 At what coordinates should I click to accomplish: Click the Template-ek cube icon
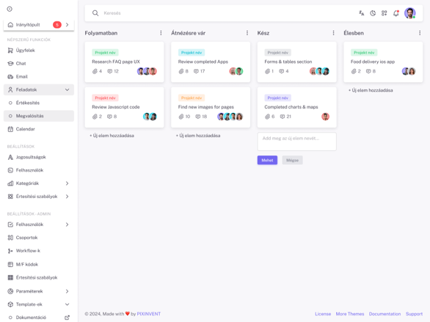click(10, 304)
